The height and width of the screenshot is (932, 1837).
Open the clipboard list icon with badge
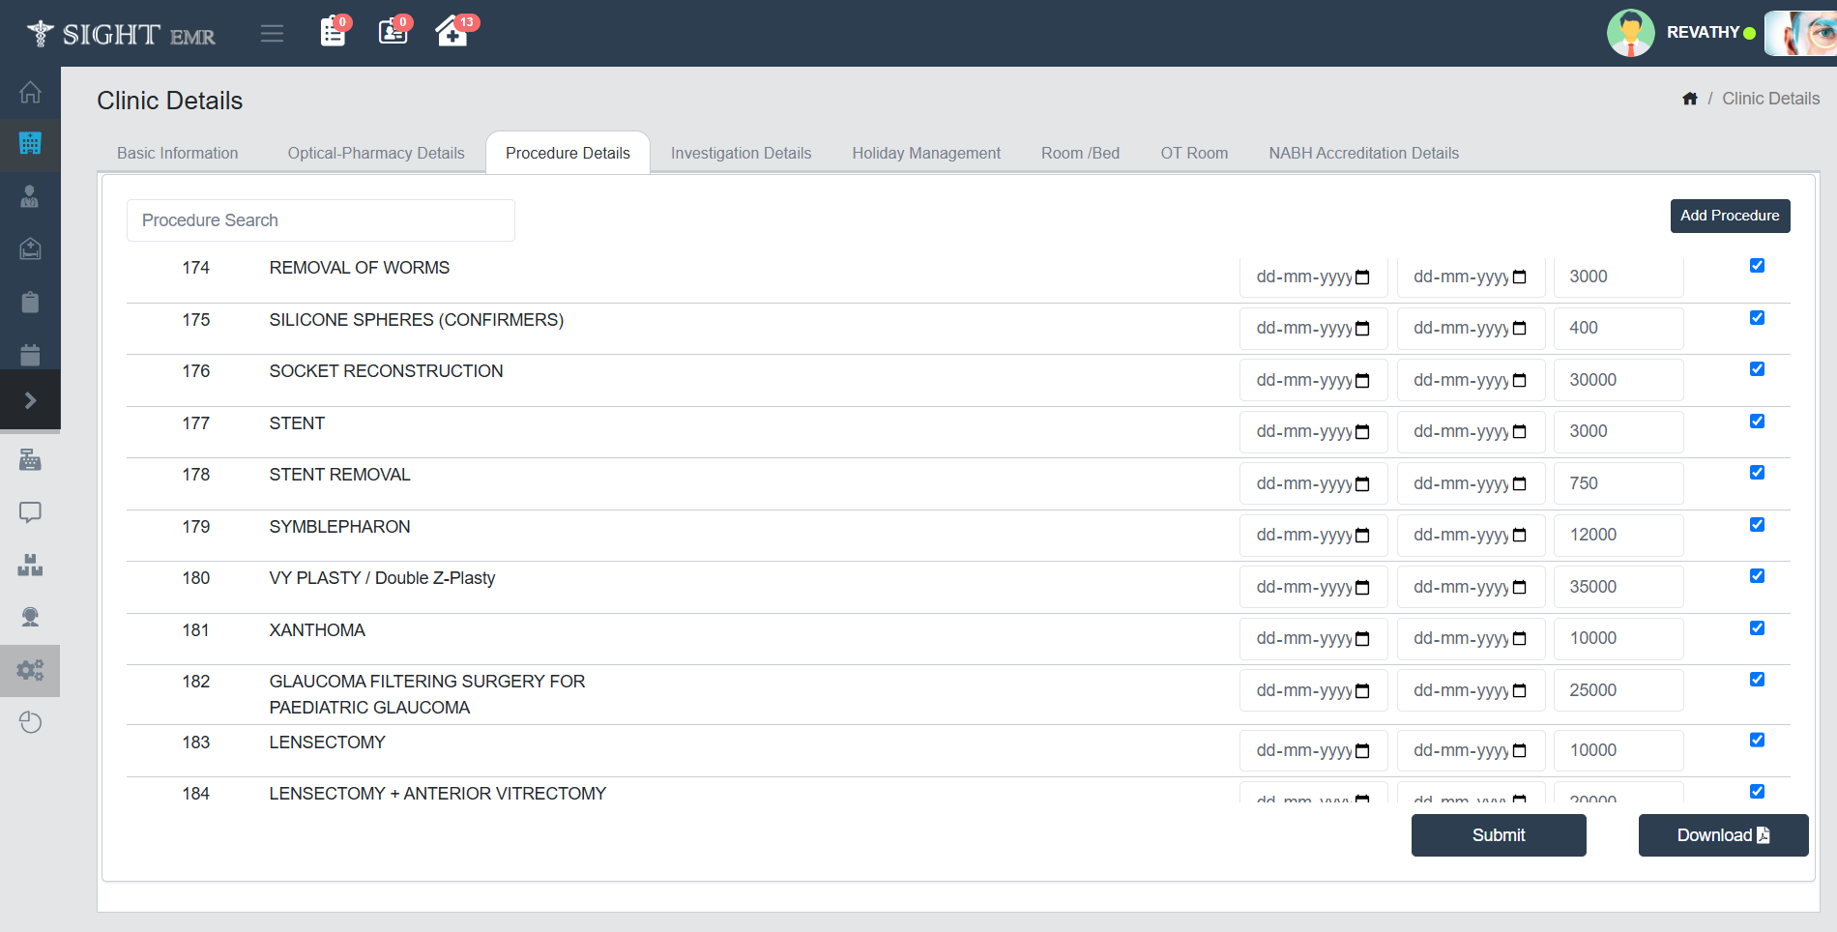pos(333,32)
